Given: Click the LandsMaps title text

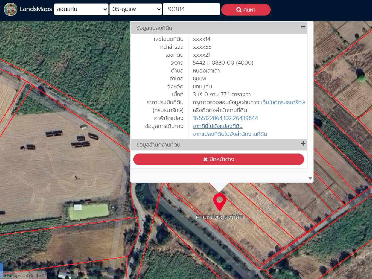Looking at the screenshot, I should (36, 9).
